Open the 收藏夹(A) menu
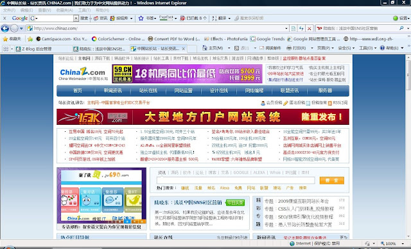 coord(64,10)
